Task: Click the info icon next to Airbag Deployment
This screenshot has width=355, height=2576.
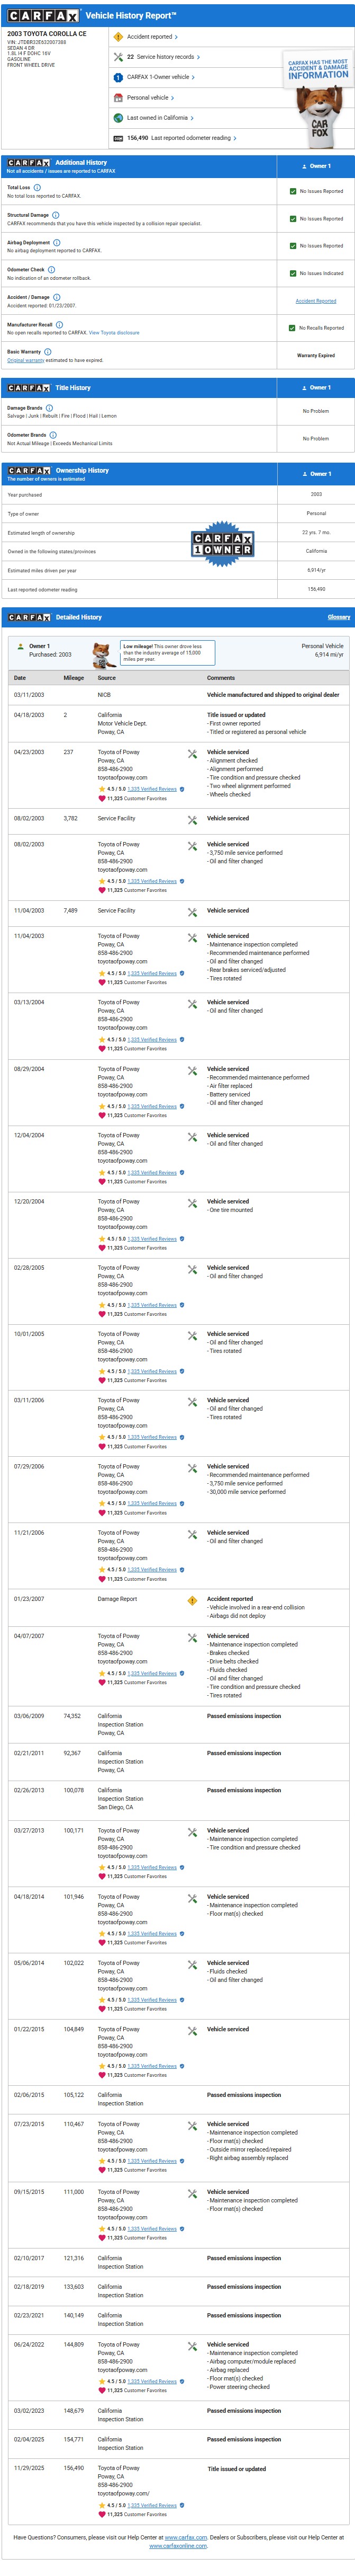Action: [57, 242]
